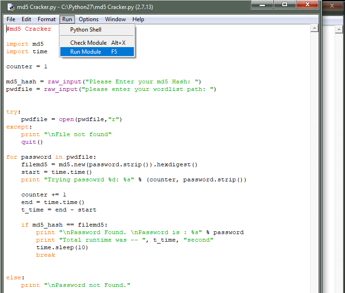
Task: Close the background window behind IDLE
Action: click(332, 6)
